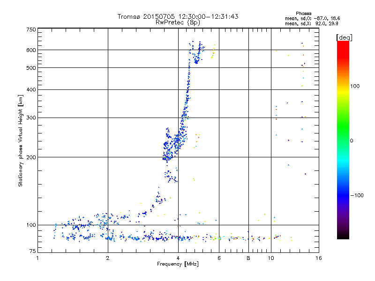This screenshot has height=281, width=375.
Task: Click the y-axis tick label '400'
Action: click(31, 90)
